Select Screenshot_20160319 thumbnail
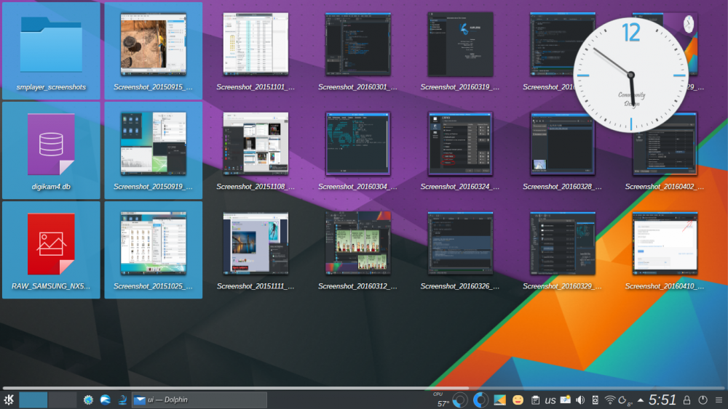Viewport: 728px width, 409px height. tap(460, 44)
